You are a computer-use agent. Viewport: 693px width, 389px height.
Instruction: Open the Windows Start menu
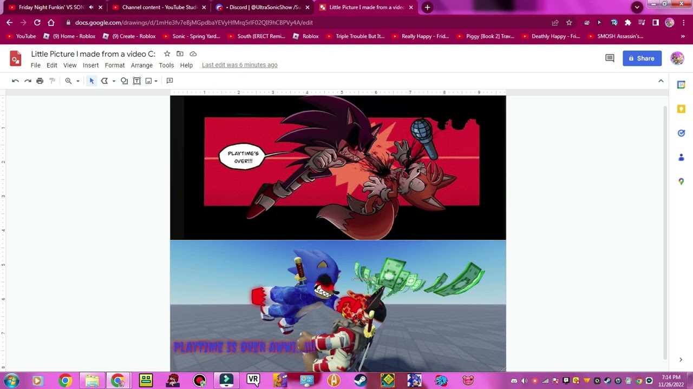point(11,380)
